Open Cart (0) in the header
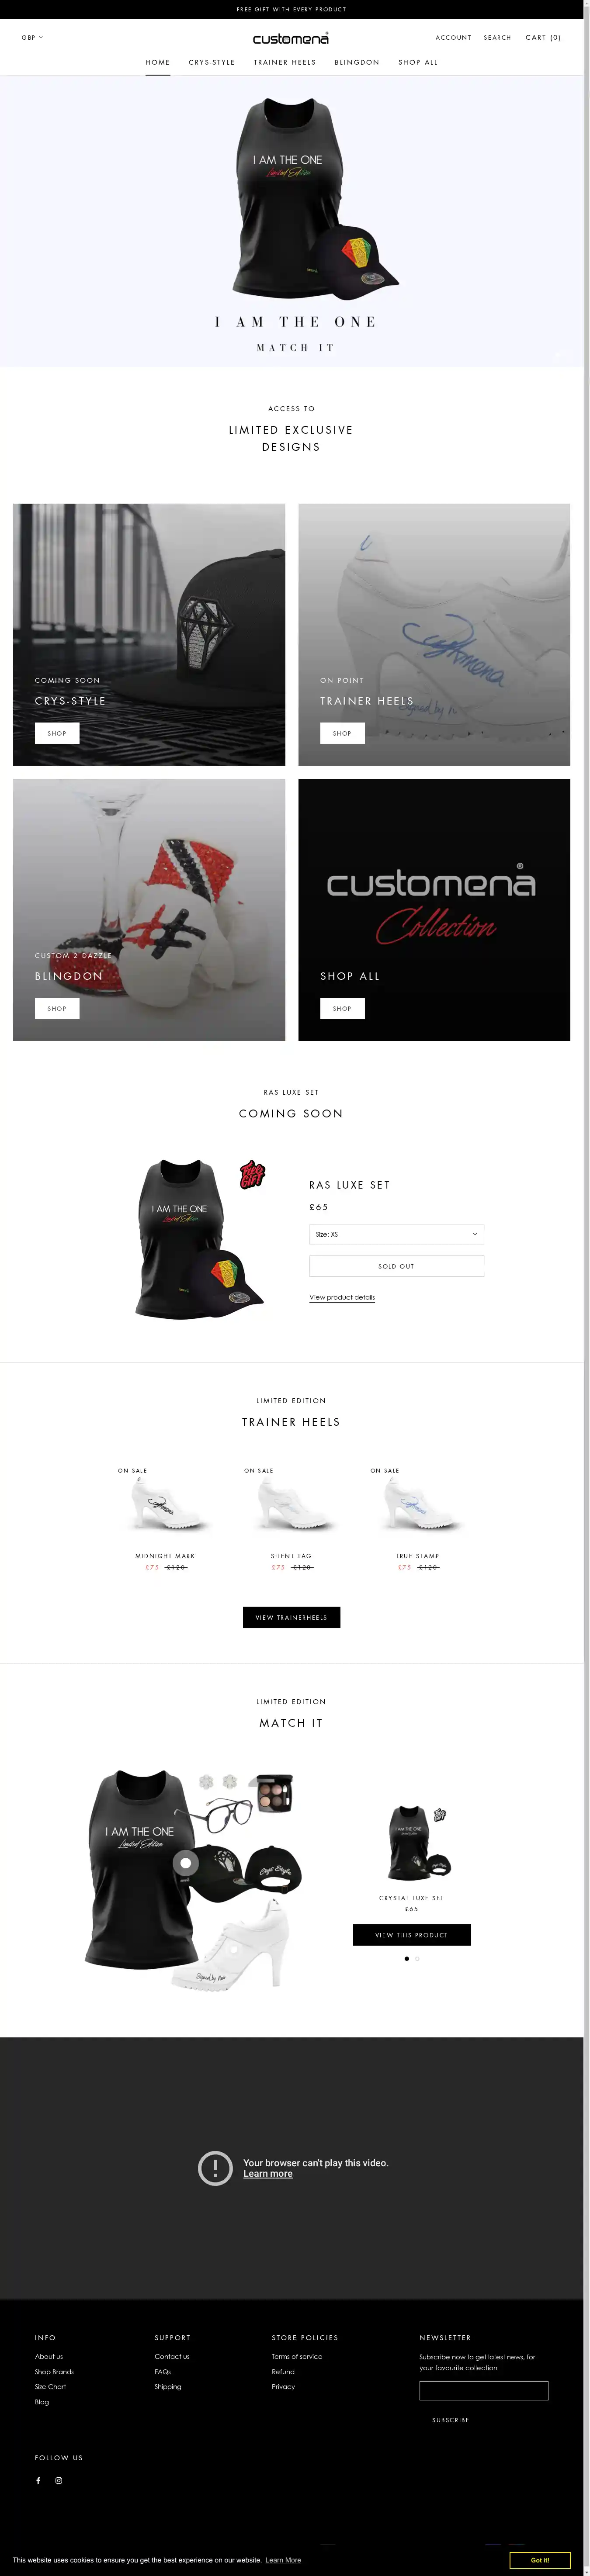Screen dimensions: 590x2576 click(x=543, y=37)
